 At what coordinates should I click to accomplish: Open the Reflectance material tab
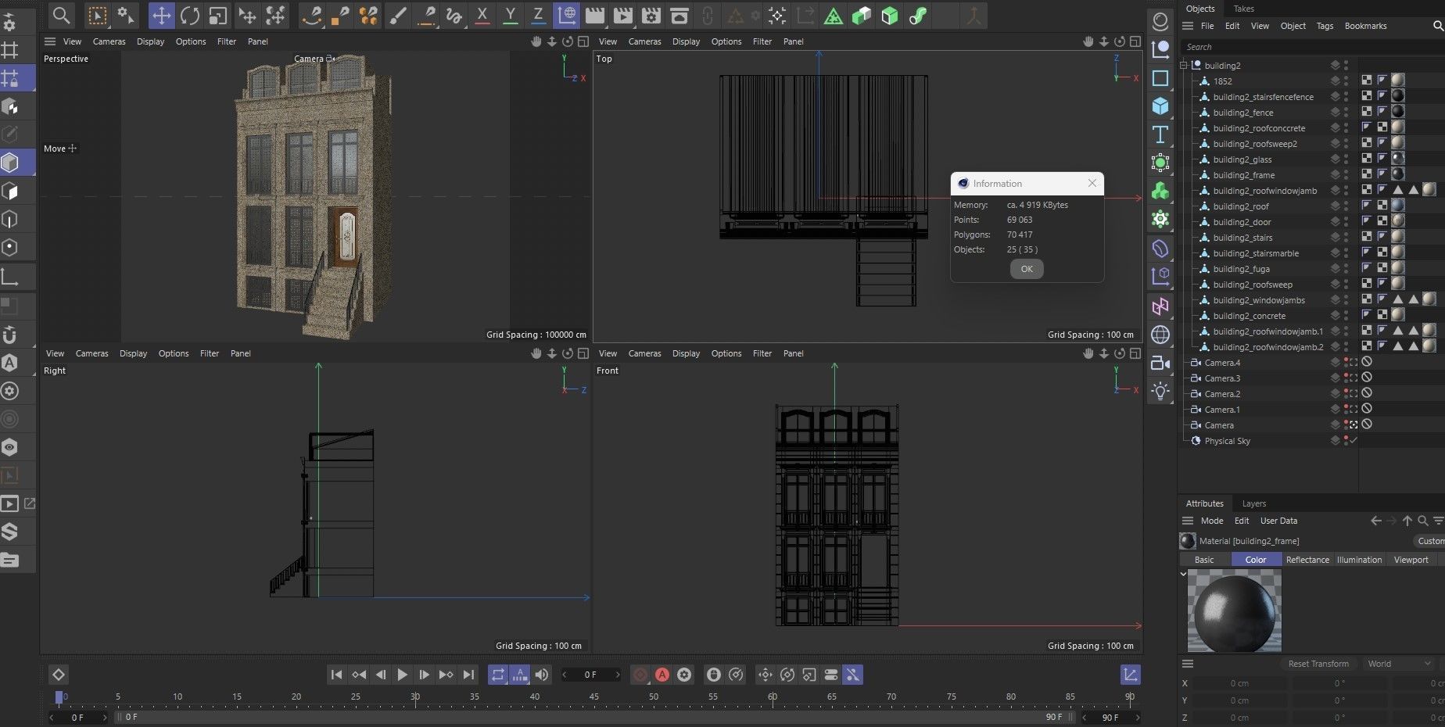click(1307, 560)
